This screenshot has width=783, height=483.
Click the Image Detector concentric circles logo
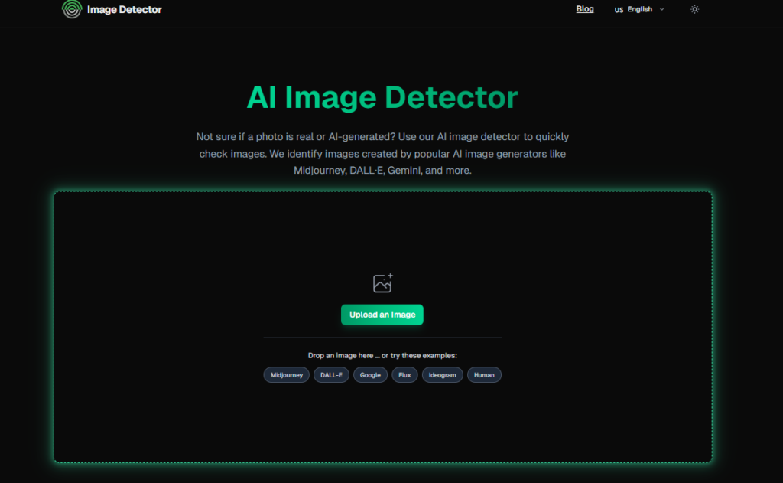72,9
